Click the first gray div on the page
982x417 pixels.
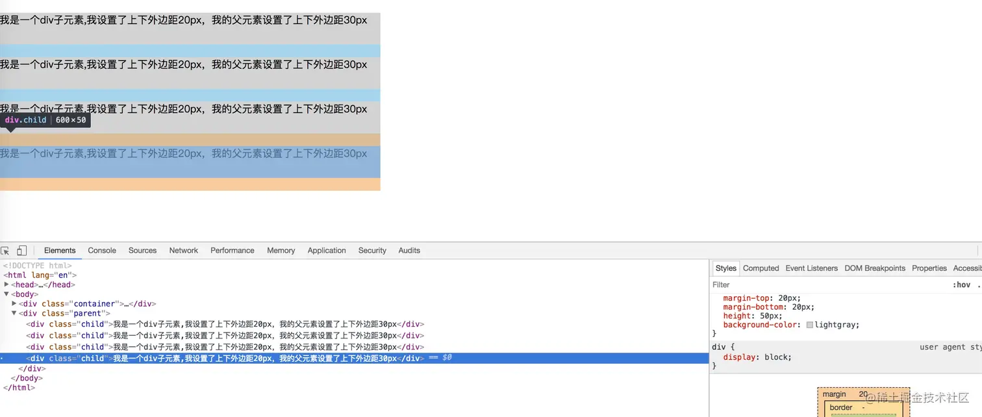point(190,28)
